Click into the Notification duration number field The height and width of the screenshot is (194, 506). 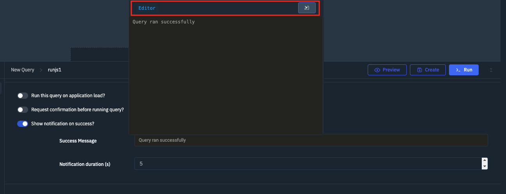(308, 164)
